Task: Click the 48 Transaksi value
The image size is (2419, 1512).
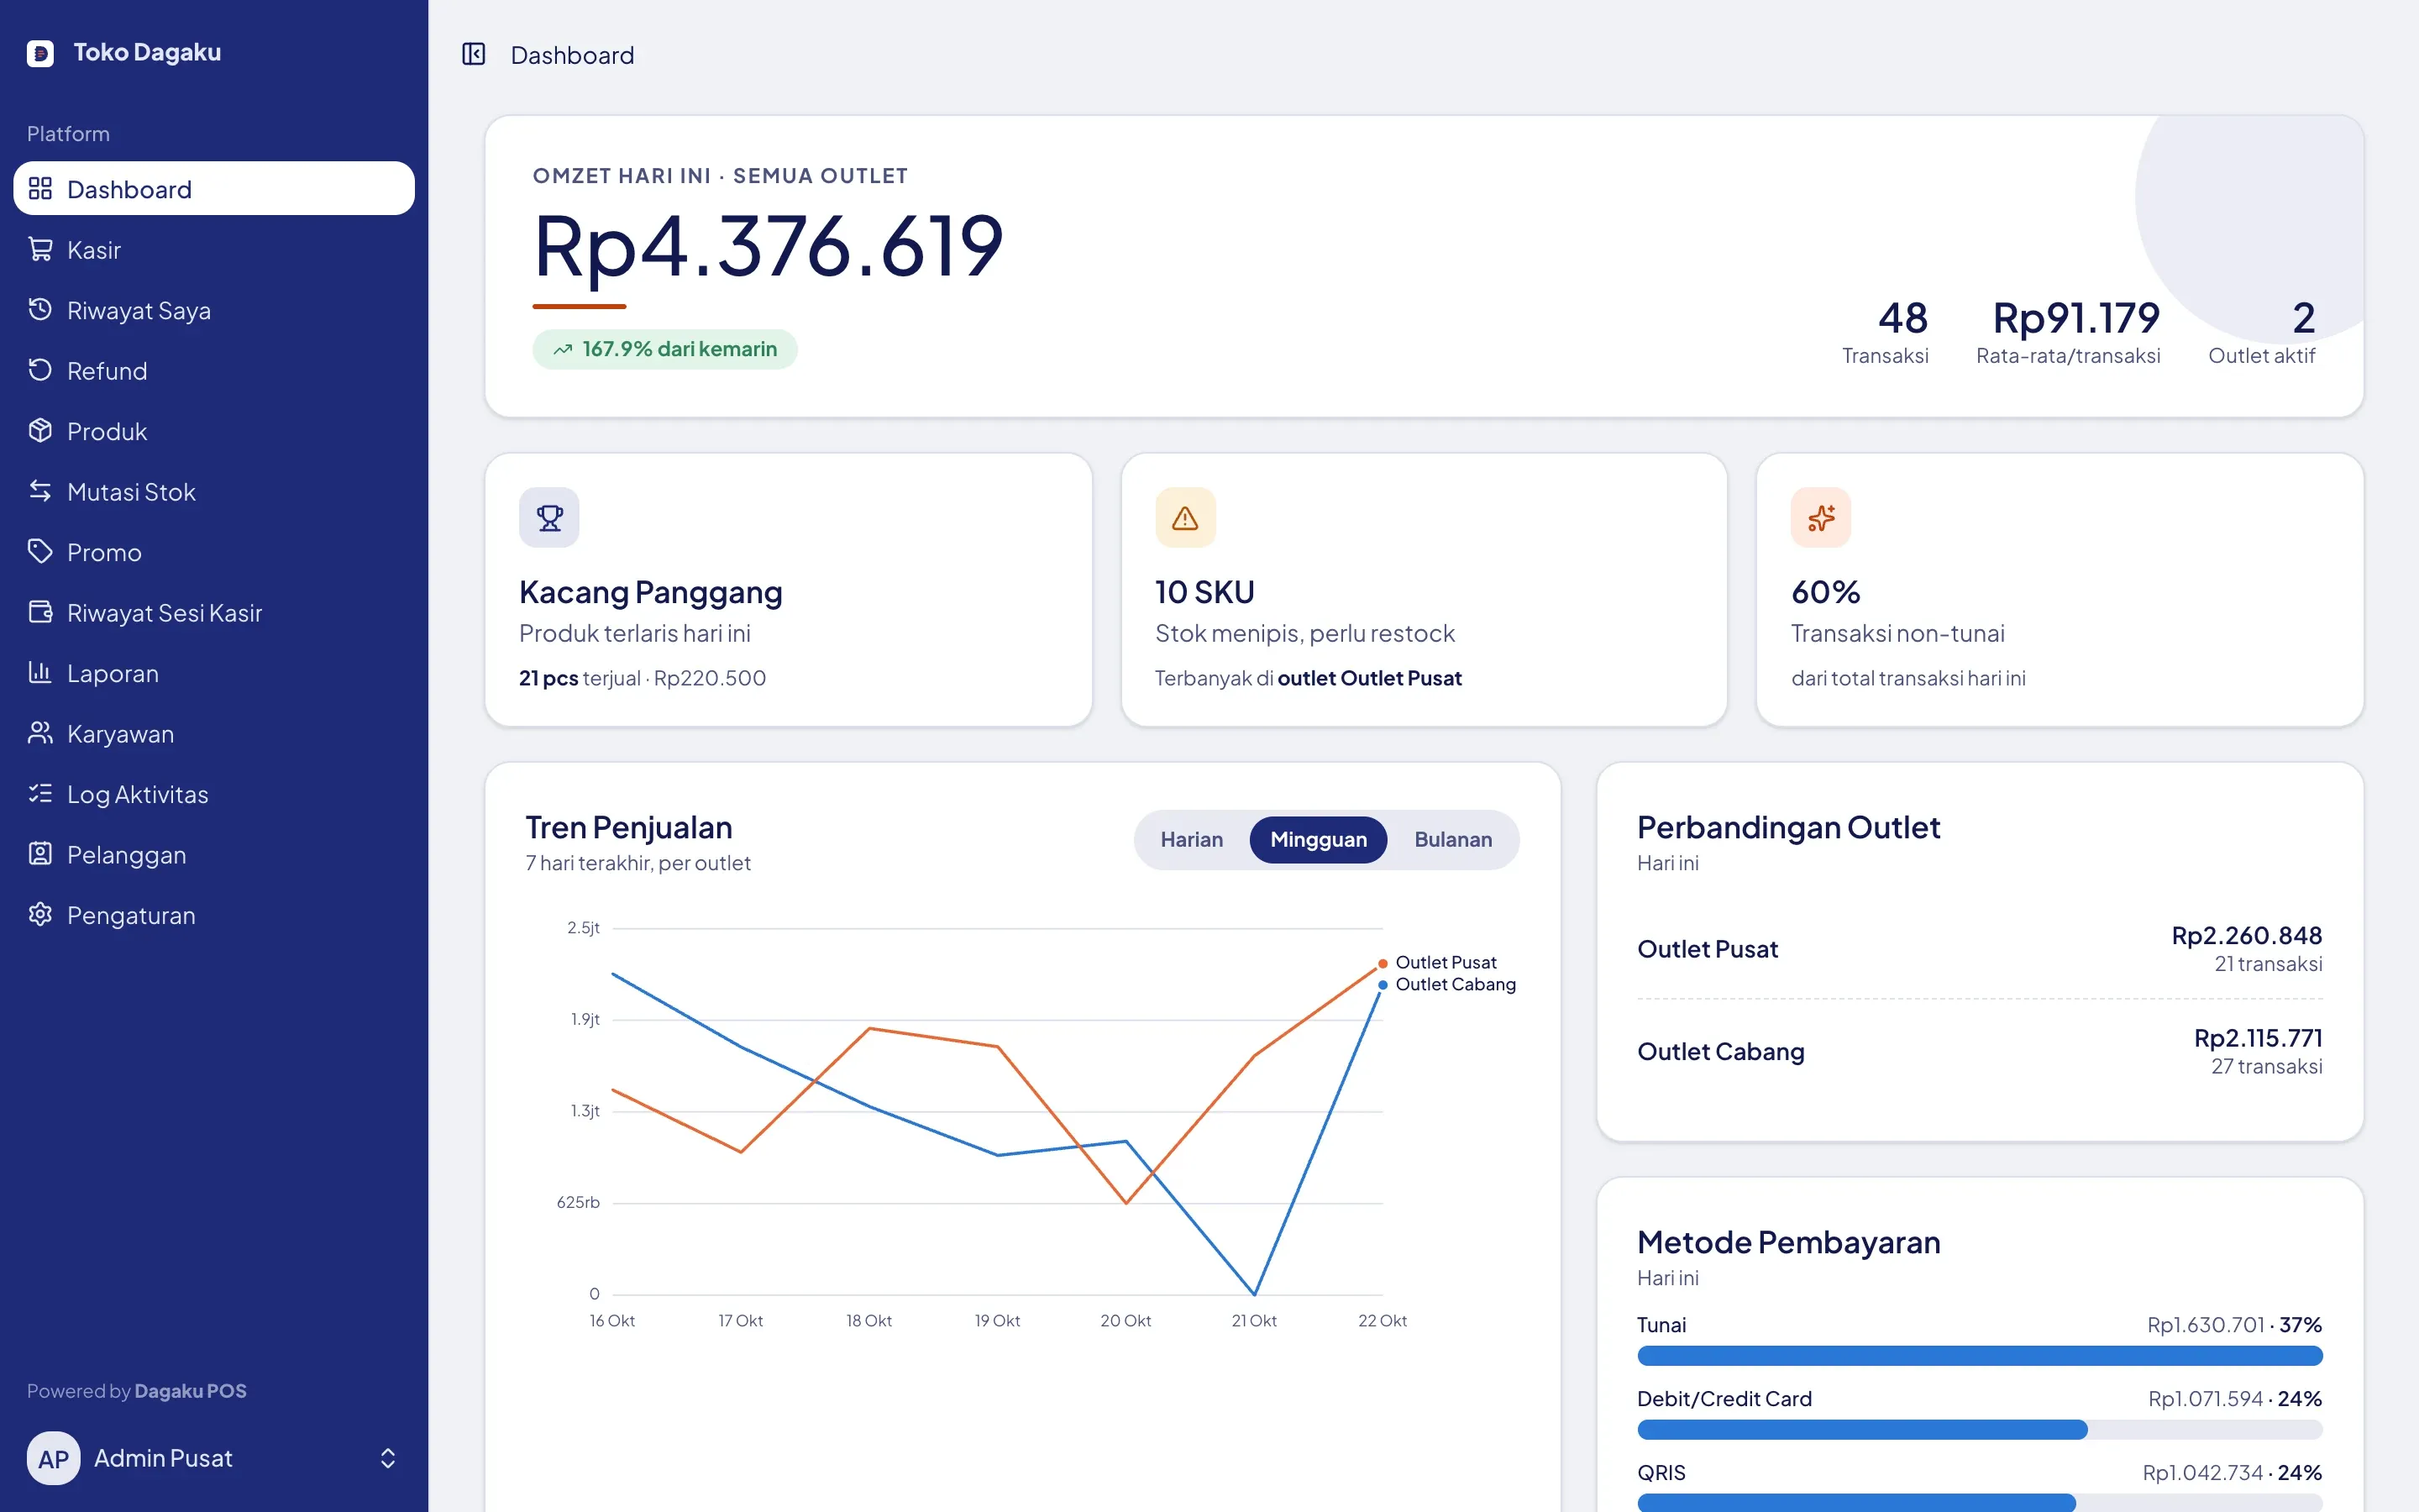Action: point(1902,318)
